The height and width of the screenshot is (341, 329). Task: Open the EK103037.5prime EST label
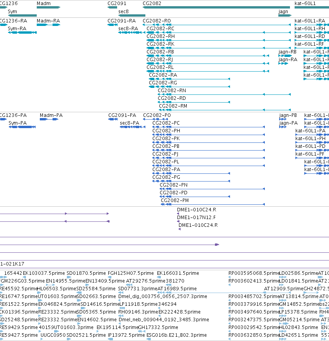pyautogui.click(x=44, y=273)
